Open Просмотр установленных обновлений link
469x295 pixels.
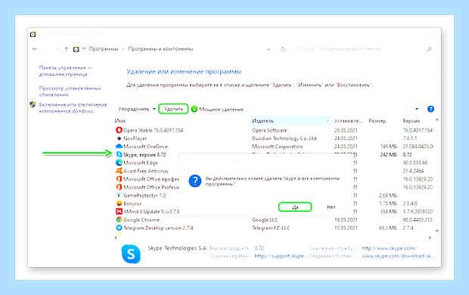point(70,92)
